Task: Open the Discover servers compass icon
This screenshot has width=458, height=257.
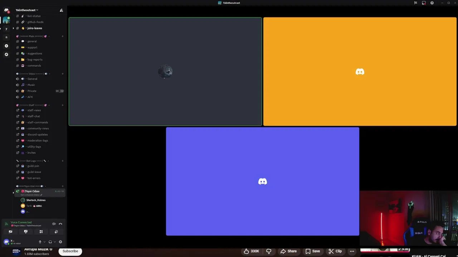Action: click(x=6, y=54)
